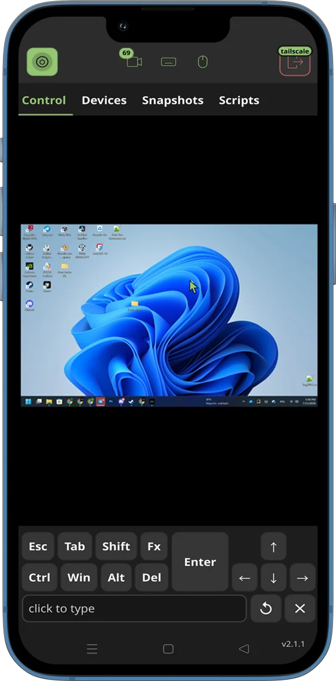This screenshot has width=336, height=681.
Task: Tap the X button beside input
Action: (x=300, y=609)
